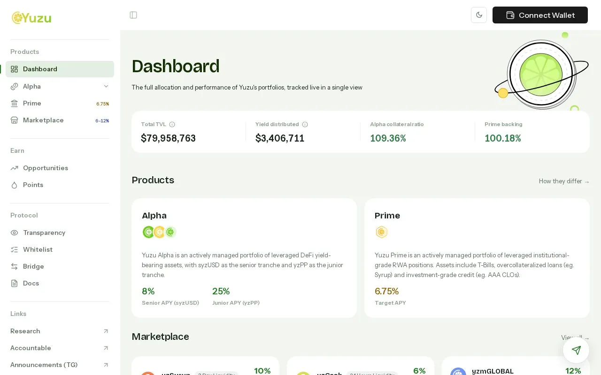This screenshot has width=601, height=375.
Task: Open the Research external link arrow
Action: click(106, 331)
